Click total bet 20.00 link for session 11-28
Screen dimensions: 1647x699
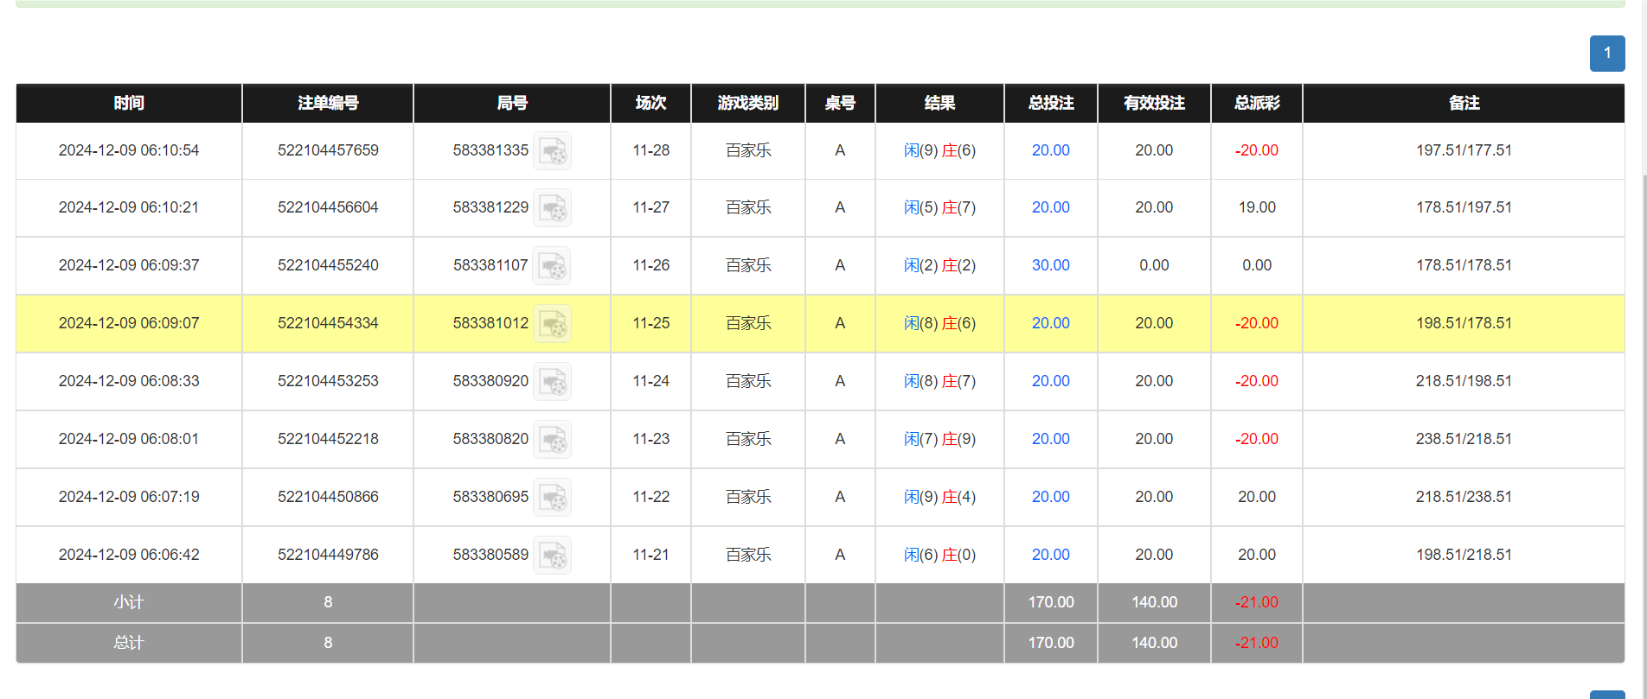click(1050, 150)
